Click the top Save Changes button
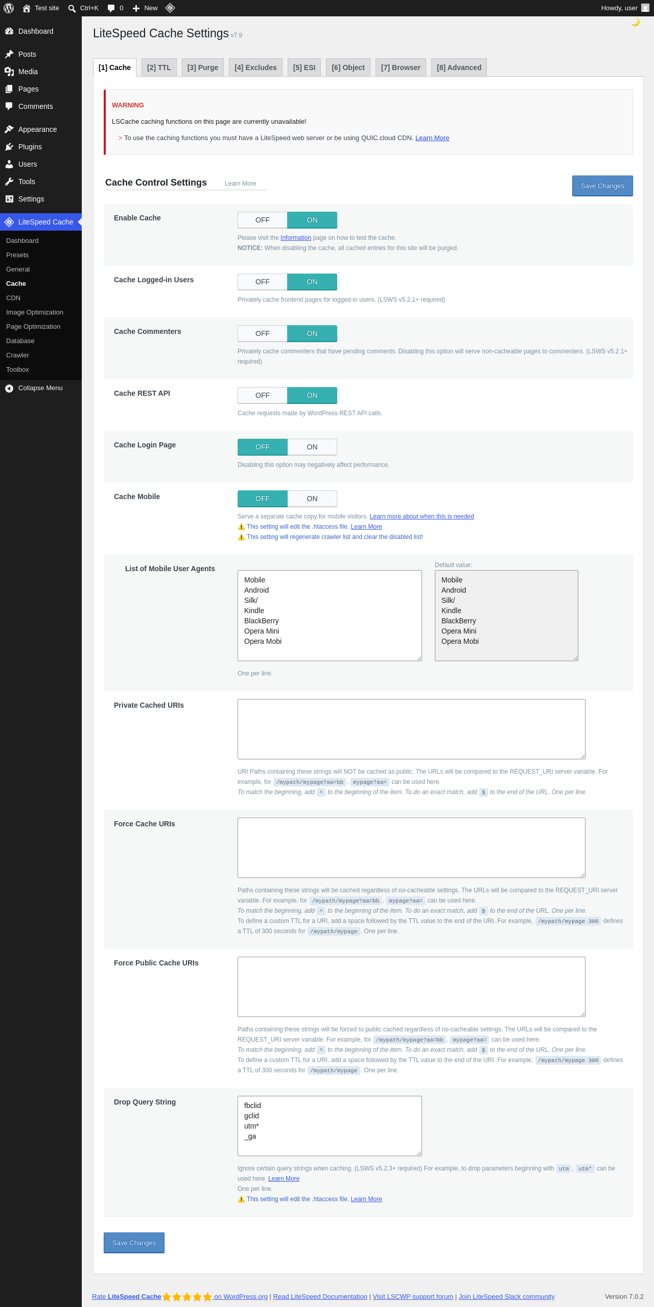Image resolution: width=654 pixels, height=1307 pixels. (x=602, y=186)
